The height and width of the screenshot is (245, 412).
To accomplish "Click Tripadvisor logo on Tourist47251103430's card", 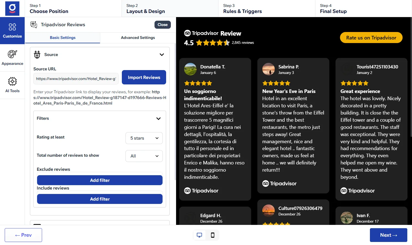I will click(x=357, y=191).
